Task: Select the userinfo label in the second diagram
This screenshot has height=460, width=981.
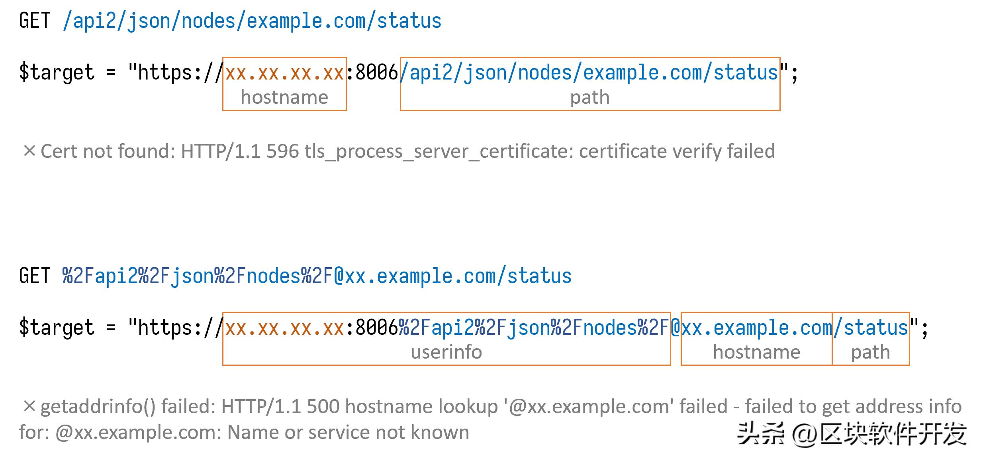Action: point(446,351)
